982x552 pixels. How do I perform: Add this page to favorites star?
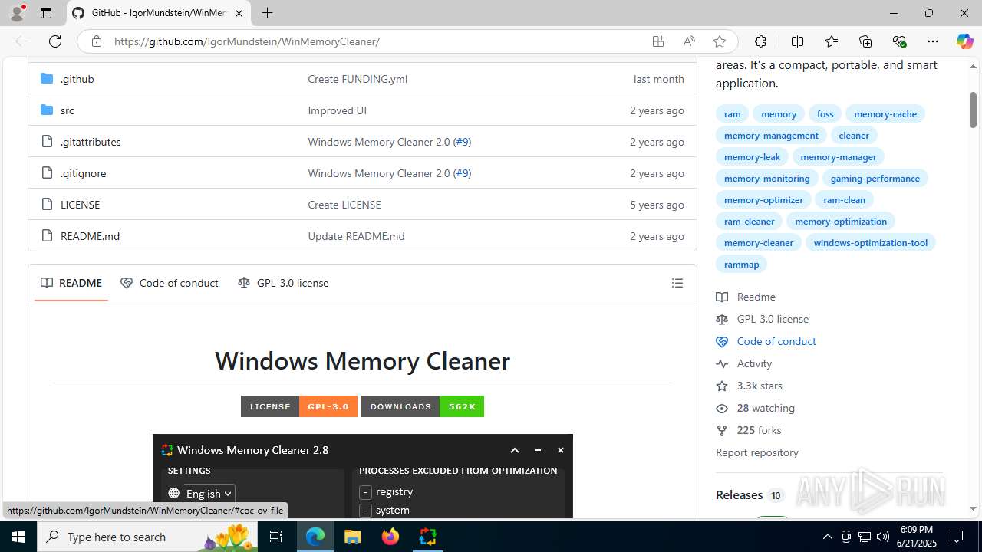click(x=719, y=41)
